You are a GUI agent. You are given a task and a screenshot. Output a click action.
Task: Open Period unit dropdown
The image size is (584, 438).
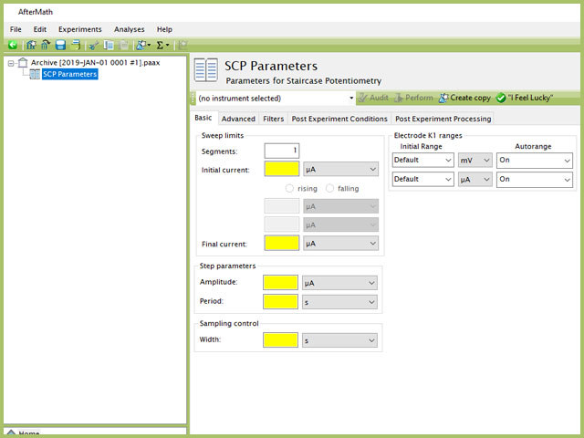pyautogui.click(x=339, y=302)
